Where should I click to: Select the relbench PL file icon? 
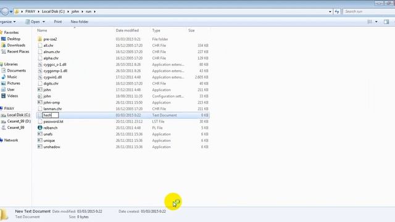click(39, 128)
